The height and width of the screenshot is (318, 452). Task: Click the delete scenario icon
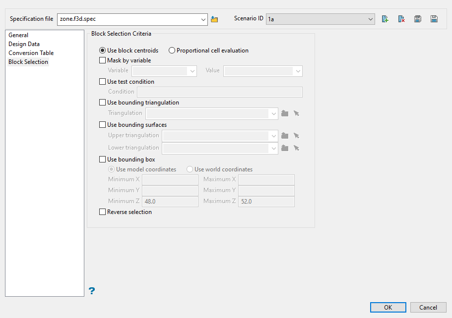point(401,19)
